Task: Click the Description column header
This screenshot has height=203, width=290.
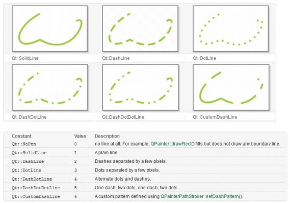Action: pyautogui.click(x=107, y=136)
